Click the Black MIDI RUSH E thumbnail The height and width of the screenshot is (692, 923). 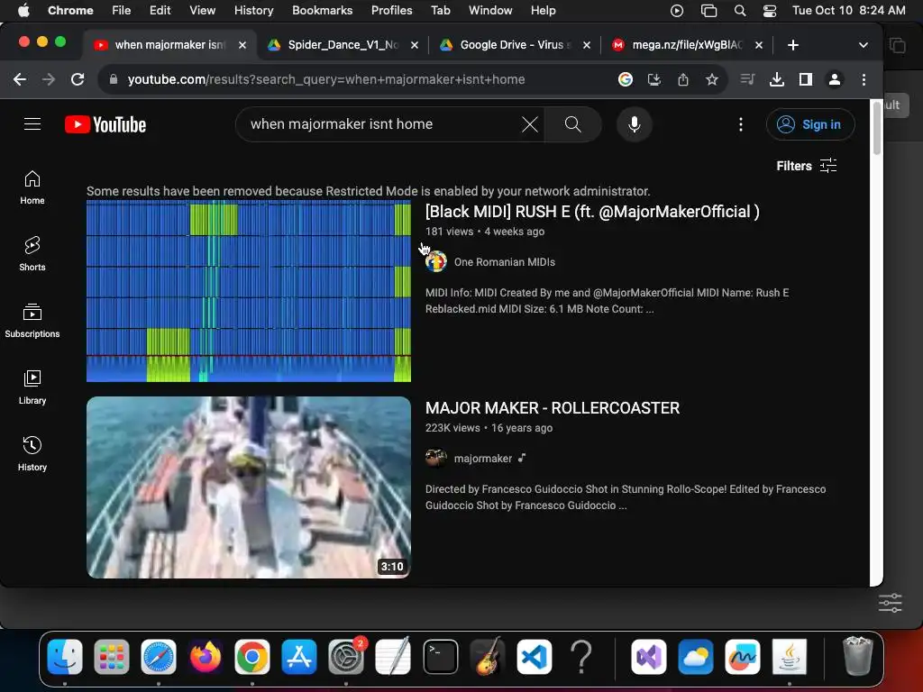(249, 291)
